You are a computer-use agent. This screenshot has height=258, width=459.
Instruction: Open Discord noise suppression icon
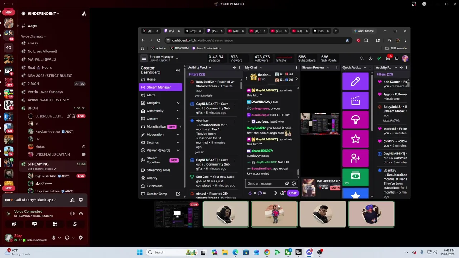[x=72, y=214]
